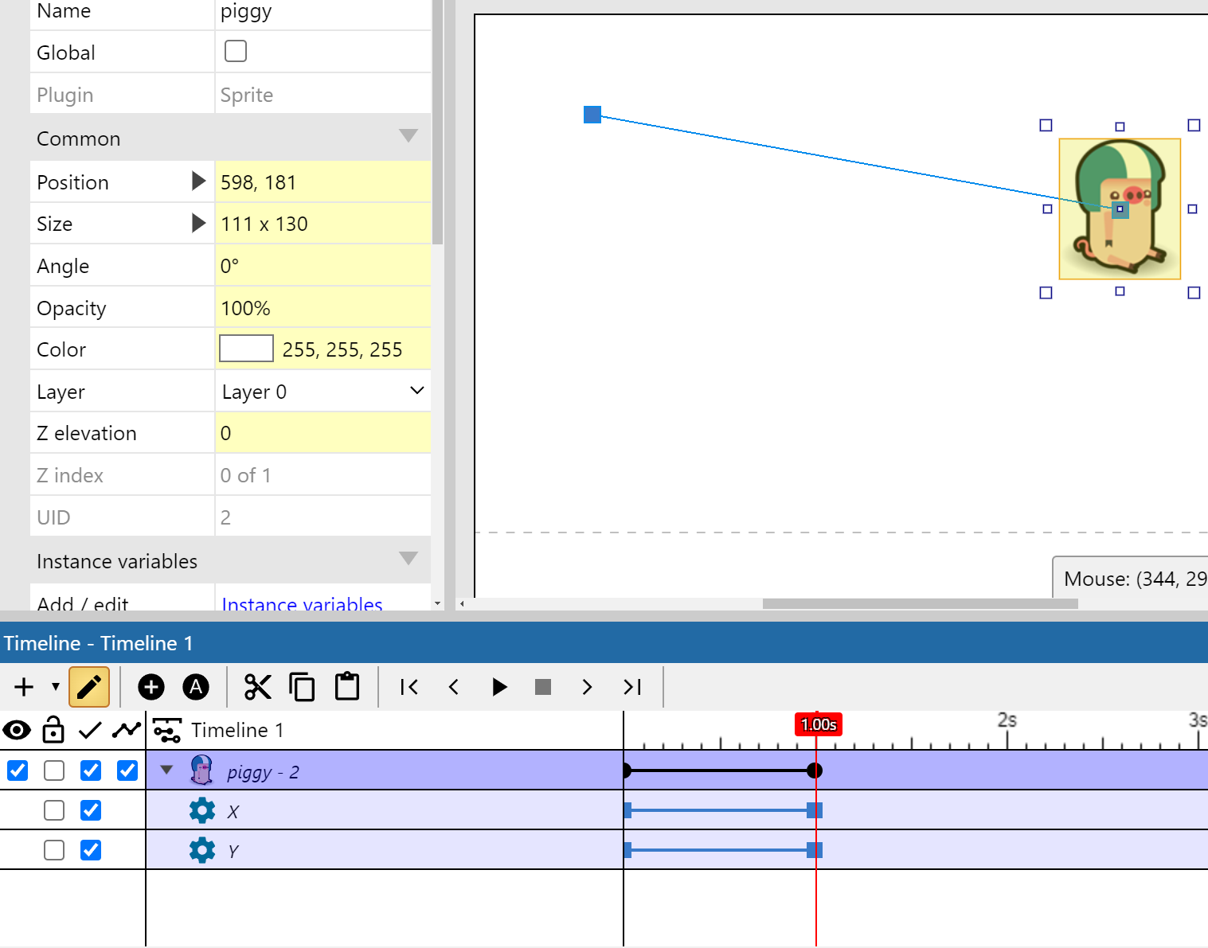Open the interpolation curve icon in track header
The height and width of the screenshot is (948, 1208).
click(125, 729)
